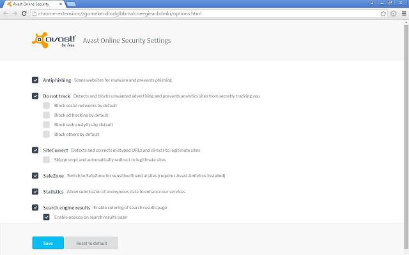The image size is (409, 255).
Task: Open the Chrome hamburger menu
Action: pos(403,13)
